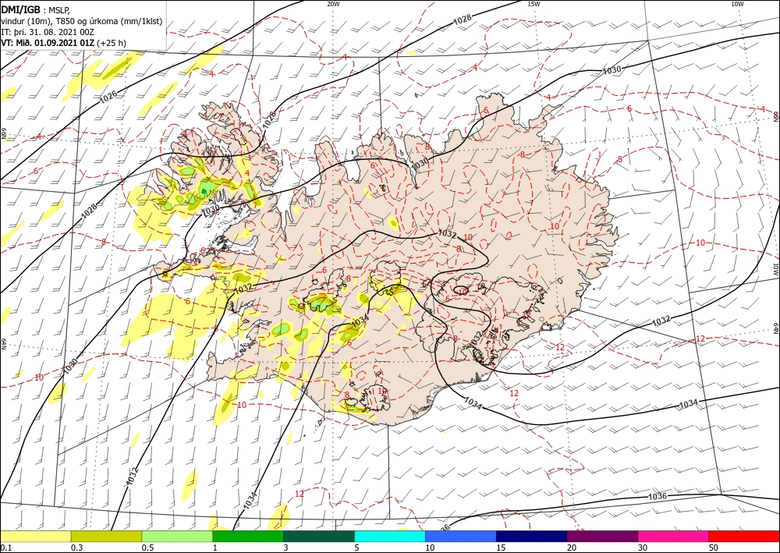Select the purple 20–30 legend swatch
This screenshot has width=780, height=553.
coord(602,536)
